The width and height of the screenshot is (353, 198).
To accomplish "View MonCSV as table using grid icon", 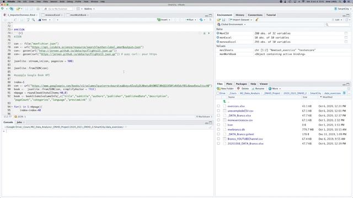I will click(346, 33).
